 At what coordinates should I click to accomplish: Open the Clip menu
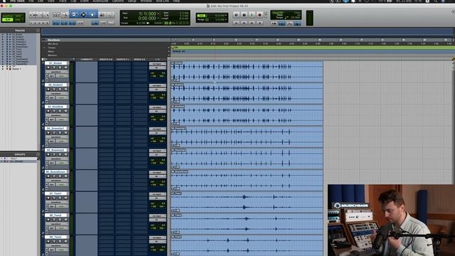(73, 1)
